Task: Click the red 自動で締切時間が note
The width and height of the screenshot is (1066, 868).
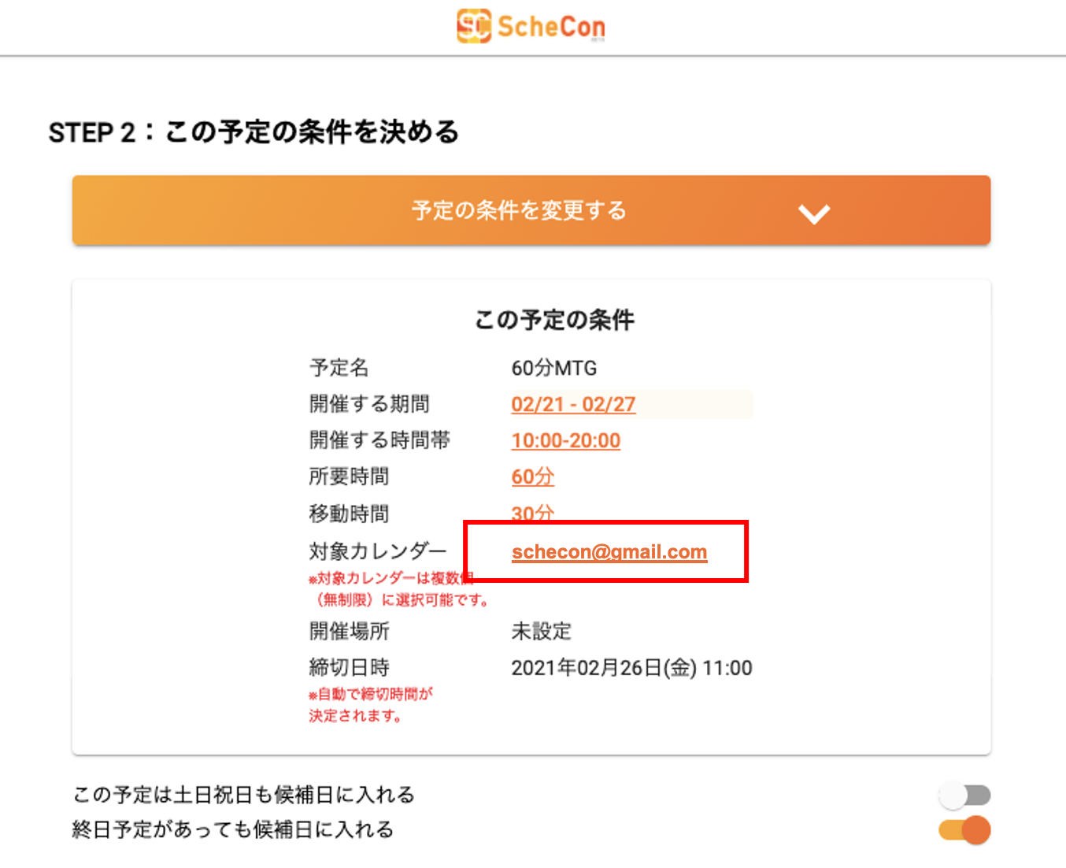Action: click(x=370, y=705)
